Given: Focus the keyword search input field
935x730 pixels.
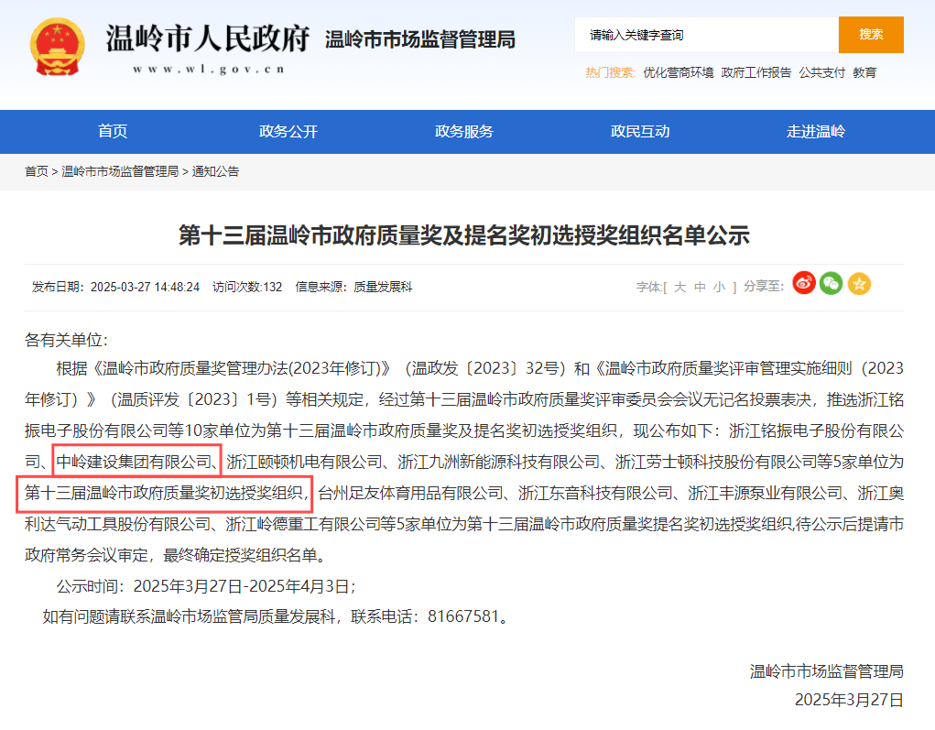Looking at the screenshot, I should coord(707,35).
